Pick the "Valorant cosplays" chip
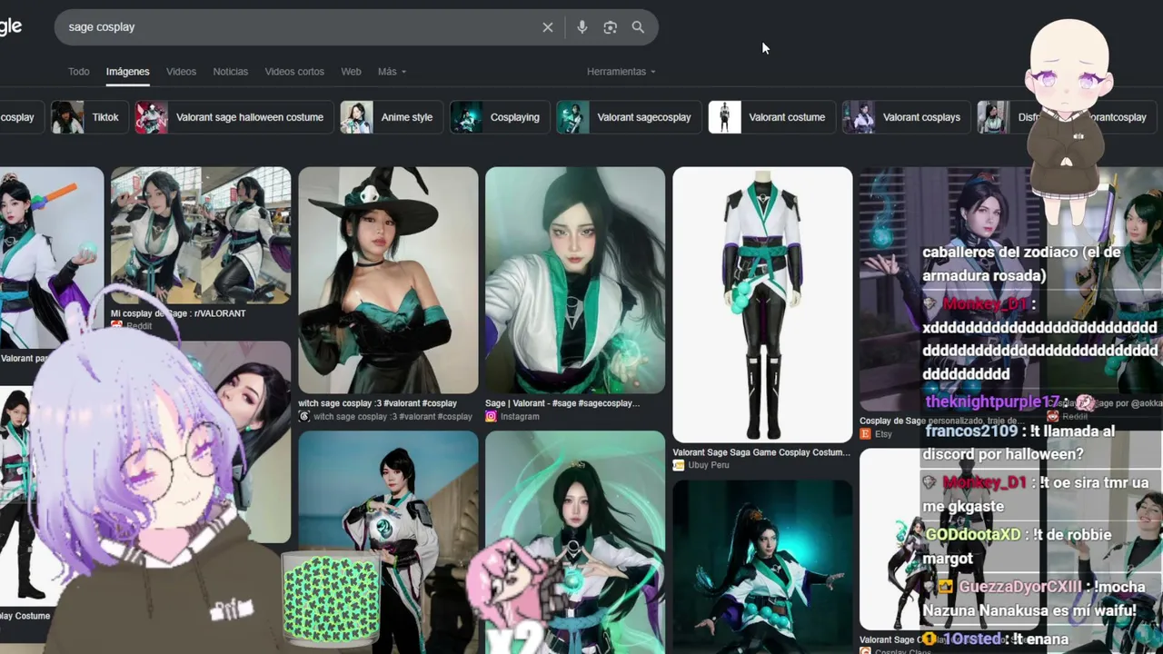The height and width of the screenshot is (654, 1163). point(905,117)
